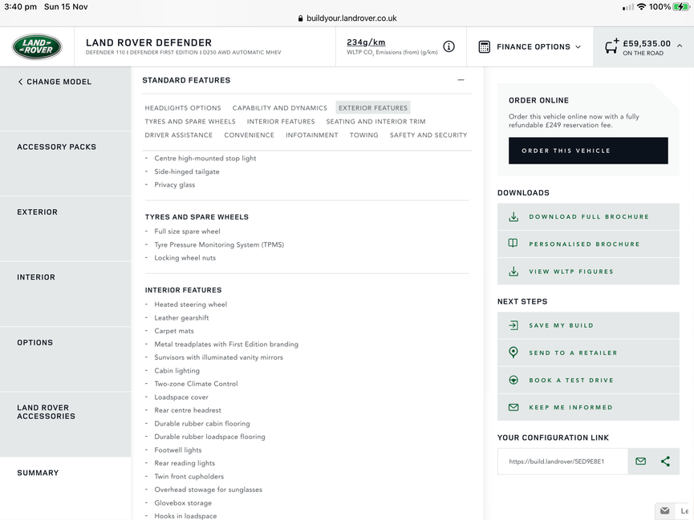Click Keep Me Informed
This screenshot has height=520, width=694.
coord(588,407)
